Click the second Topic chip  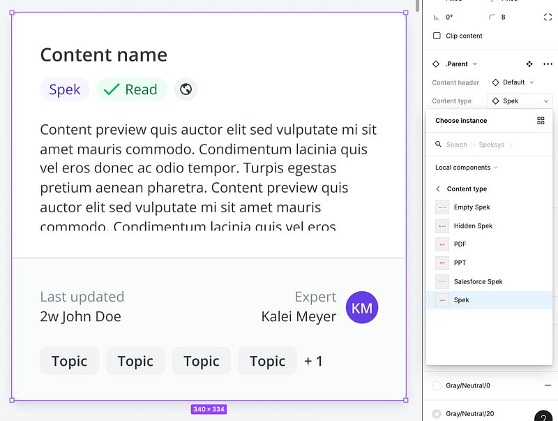click(135, 361)
